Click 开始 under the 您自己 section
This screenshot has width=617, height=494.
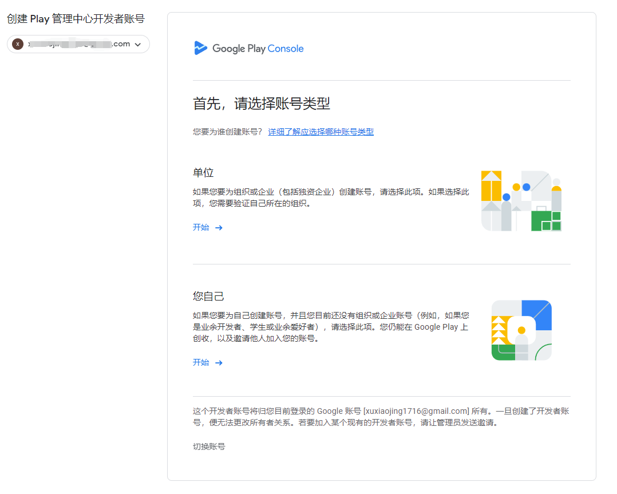pos(201,362)
